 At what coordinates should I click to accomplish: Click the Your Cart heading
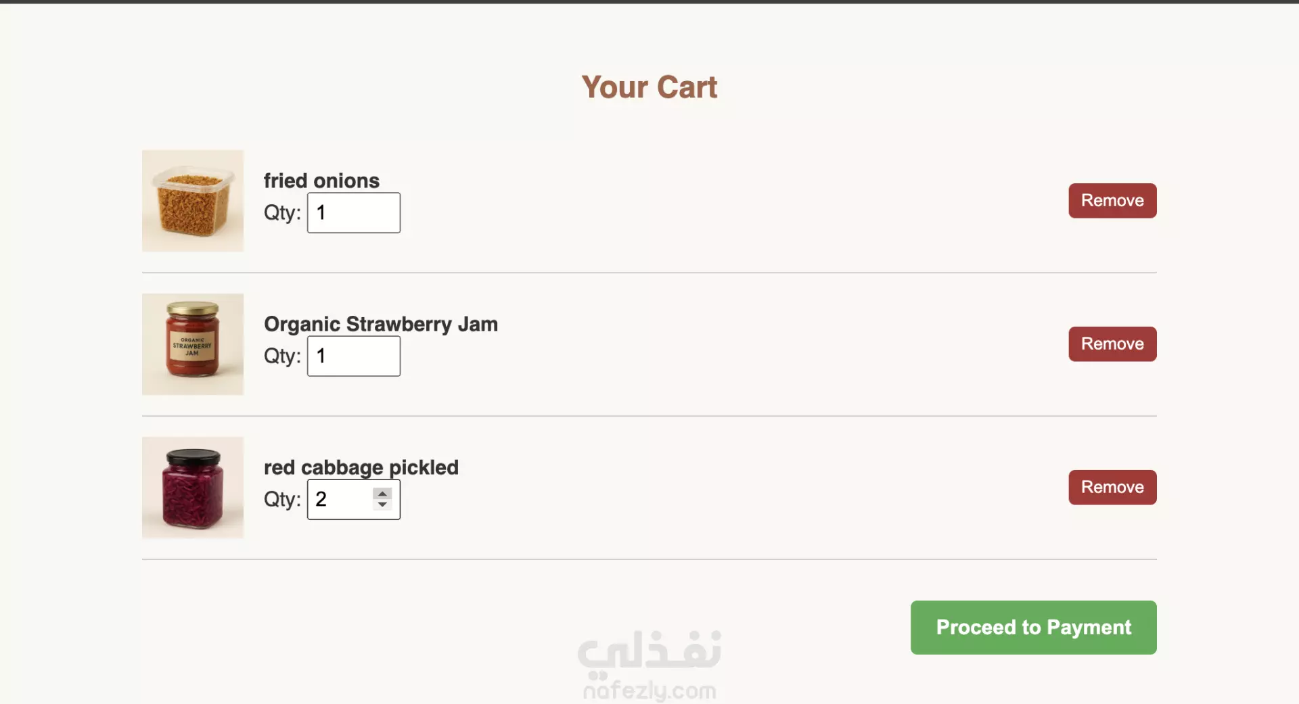tap(649, 87)
